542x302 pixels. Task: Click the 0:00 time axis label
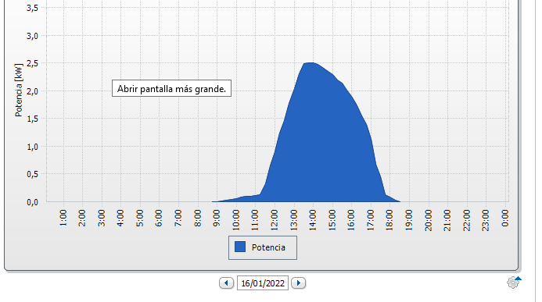[x=505, y=219]
